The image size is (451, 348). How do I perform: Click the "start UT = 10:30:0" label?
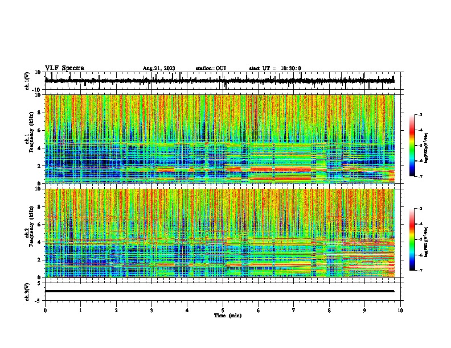[275, 68]
